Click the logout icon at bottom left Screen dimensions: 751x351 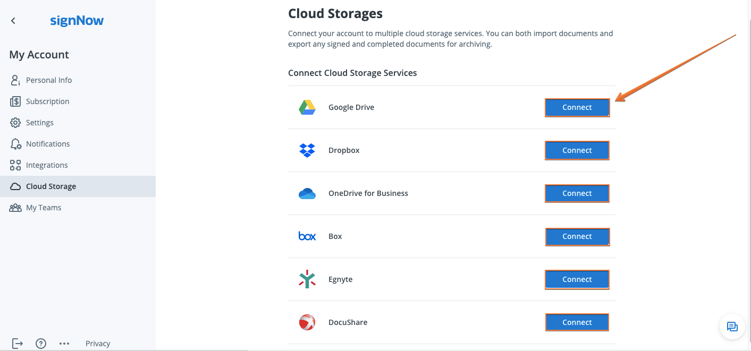pyautogui.click(x=18, y=344)
